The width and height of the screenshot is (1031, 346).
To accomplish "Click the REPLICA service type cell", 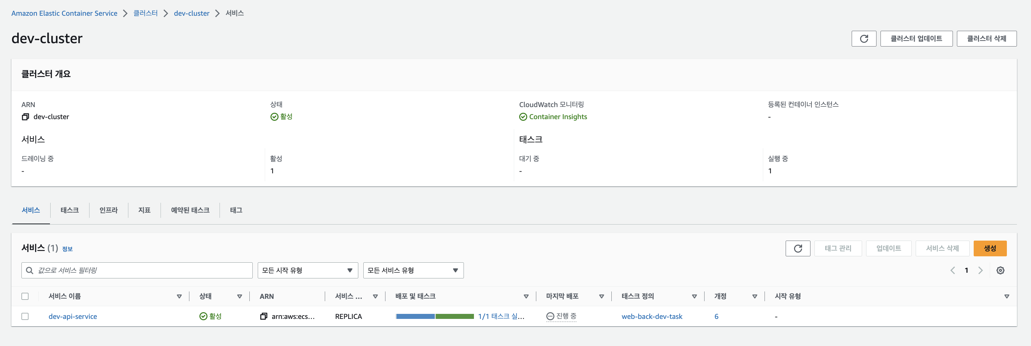I will pyautogui.click(x=348, y=317).
